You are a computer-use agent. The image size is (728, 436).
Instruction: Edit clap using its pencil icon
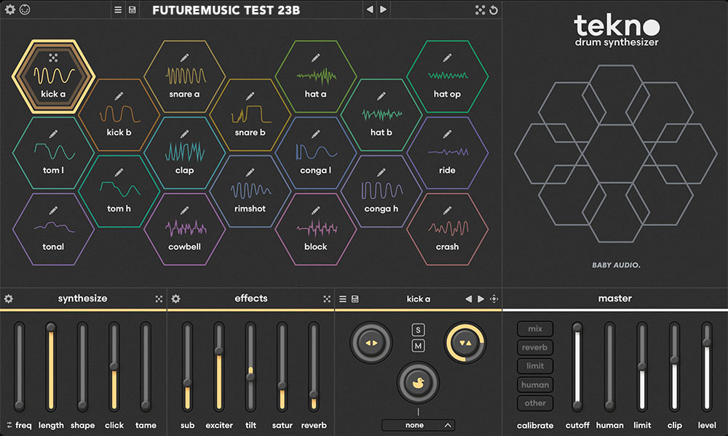(x=184, y=134)
